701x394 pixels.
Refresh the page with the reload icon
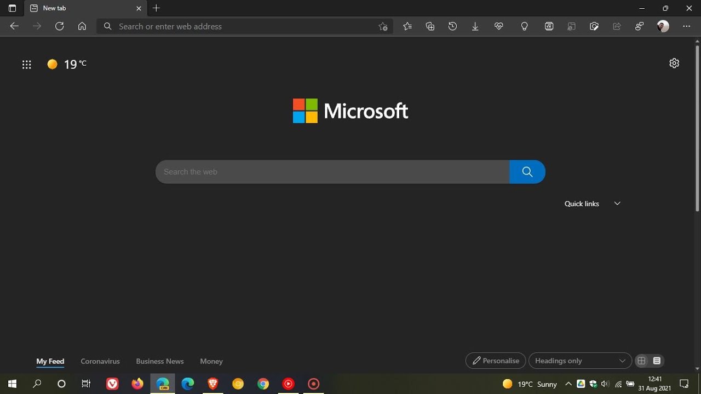59,26
